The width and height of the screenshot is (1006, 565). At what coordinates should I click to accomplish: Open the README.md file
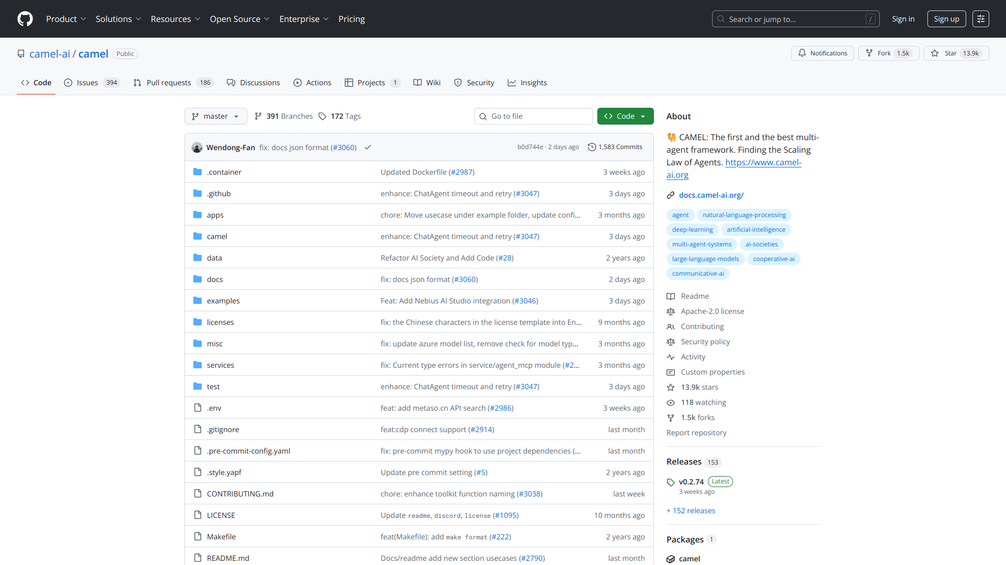point(228,558)
